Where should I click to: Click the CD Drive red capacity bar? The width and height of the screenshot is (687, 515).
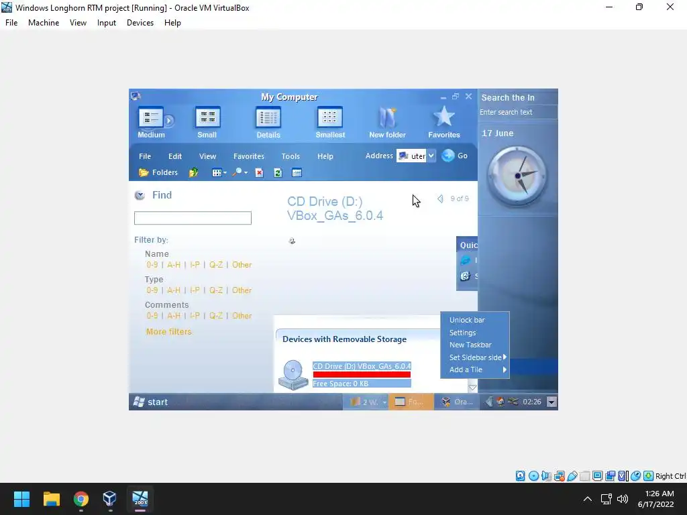[x=362, y=374]
